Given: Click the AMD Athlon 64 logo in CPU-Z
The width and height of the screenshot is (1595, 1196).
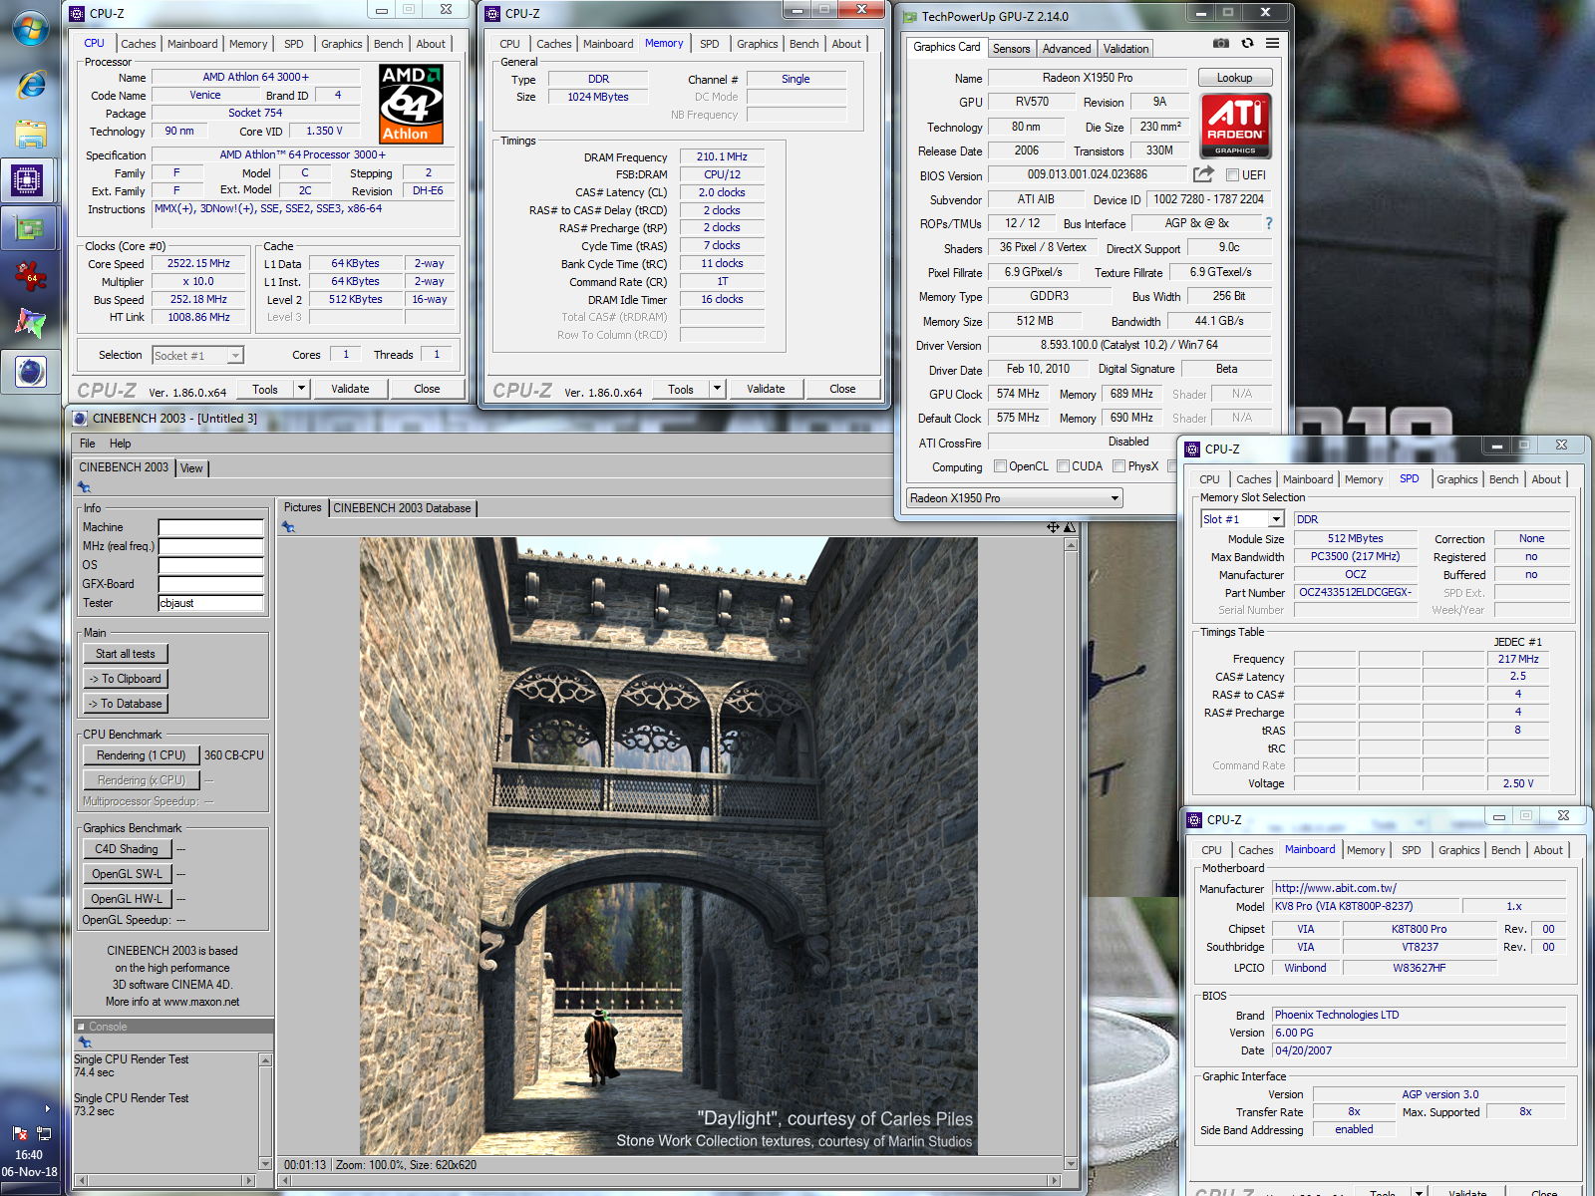Looking at the screenshot, I should pyautogui.click(x=412, y=105).
